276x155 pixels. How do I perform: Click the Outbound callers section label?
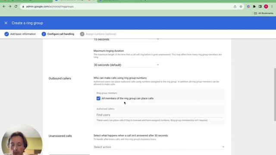[x=60, y=78]
